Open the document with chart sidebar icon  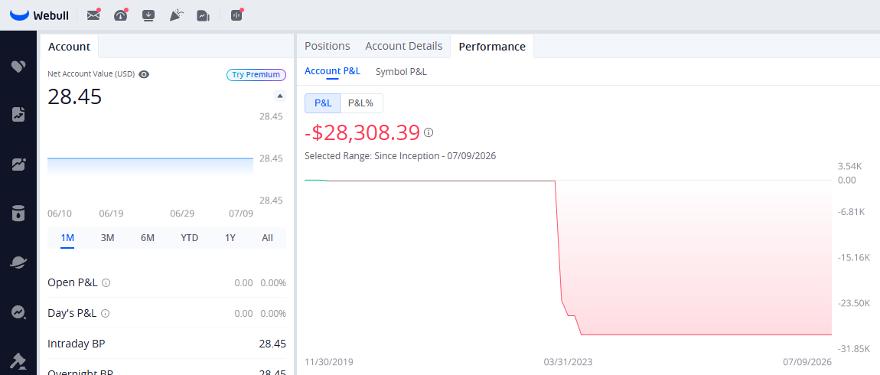click(x=18, y=115)
